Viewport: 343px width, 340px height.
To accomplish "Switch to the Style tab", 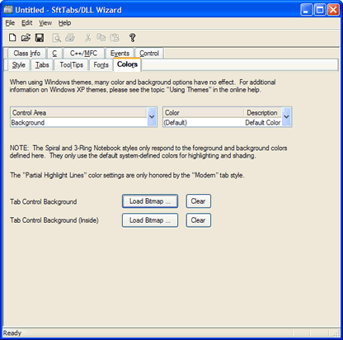I will point(19,65).
